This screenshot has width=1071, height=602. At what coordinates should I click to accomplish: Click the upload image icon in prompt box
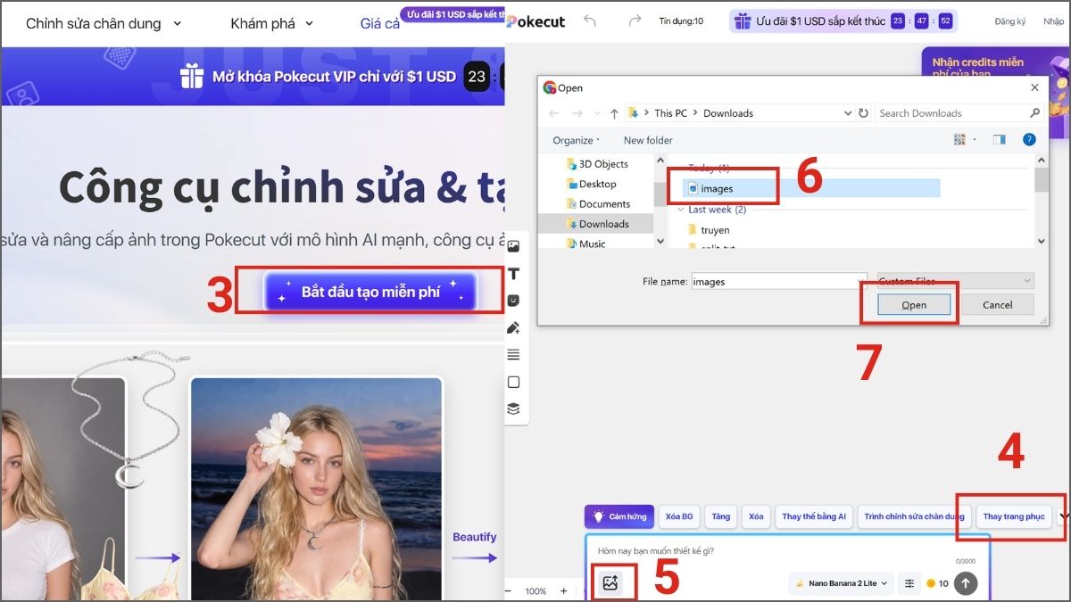(610, 582)
